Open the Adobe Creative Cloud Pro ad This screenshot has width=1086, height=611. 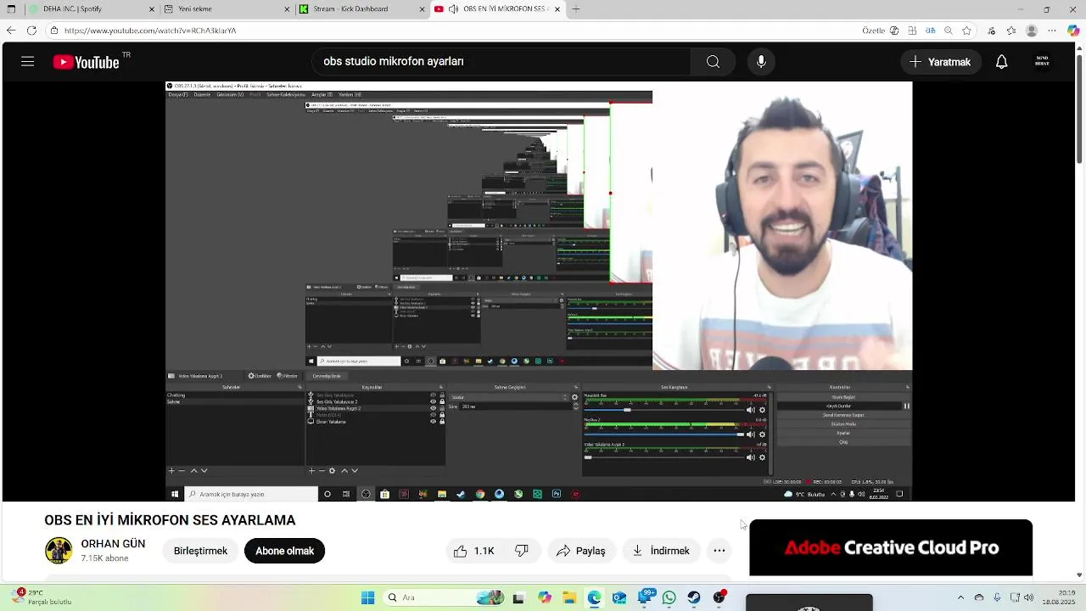pyautogui.click(x=891, y=548)
